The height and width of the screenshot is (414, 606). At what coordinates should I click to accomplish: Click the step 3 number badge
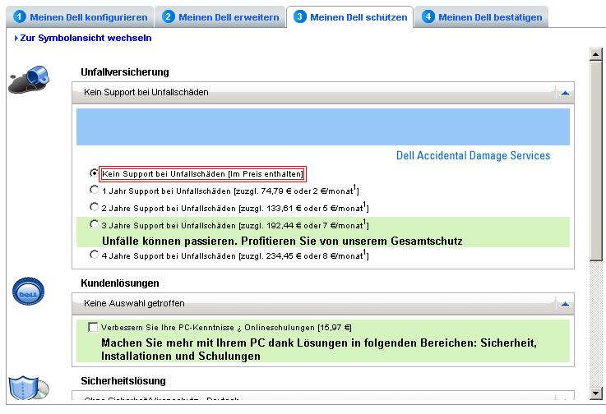pos(299,16)
